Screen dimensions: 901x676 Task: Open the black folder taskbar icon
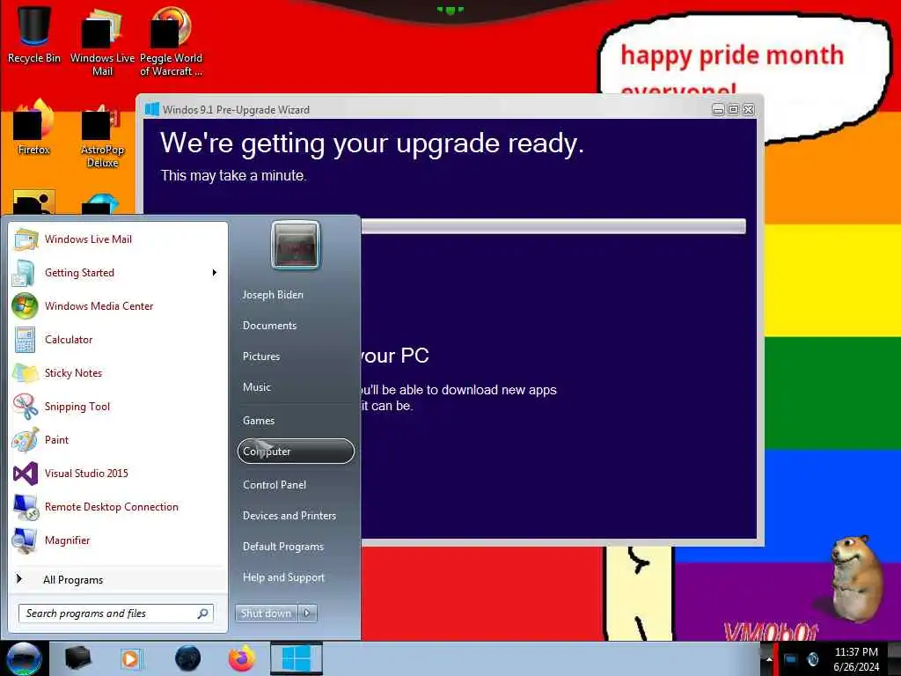(x=77, y=658)
